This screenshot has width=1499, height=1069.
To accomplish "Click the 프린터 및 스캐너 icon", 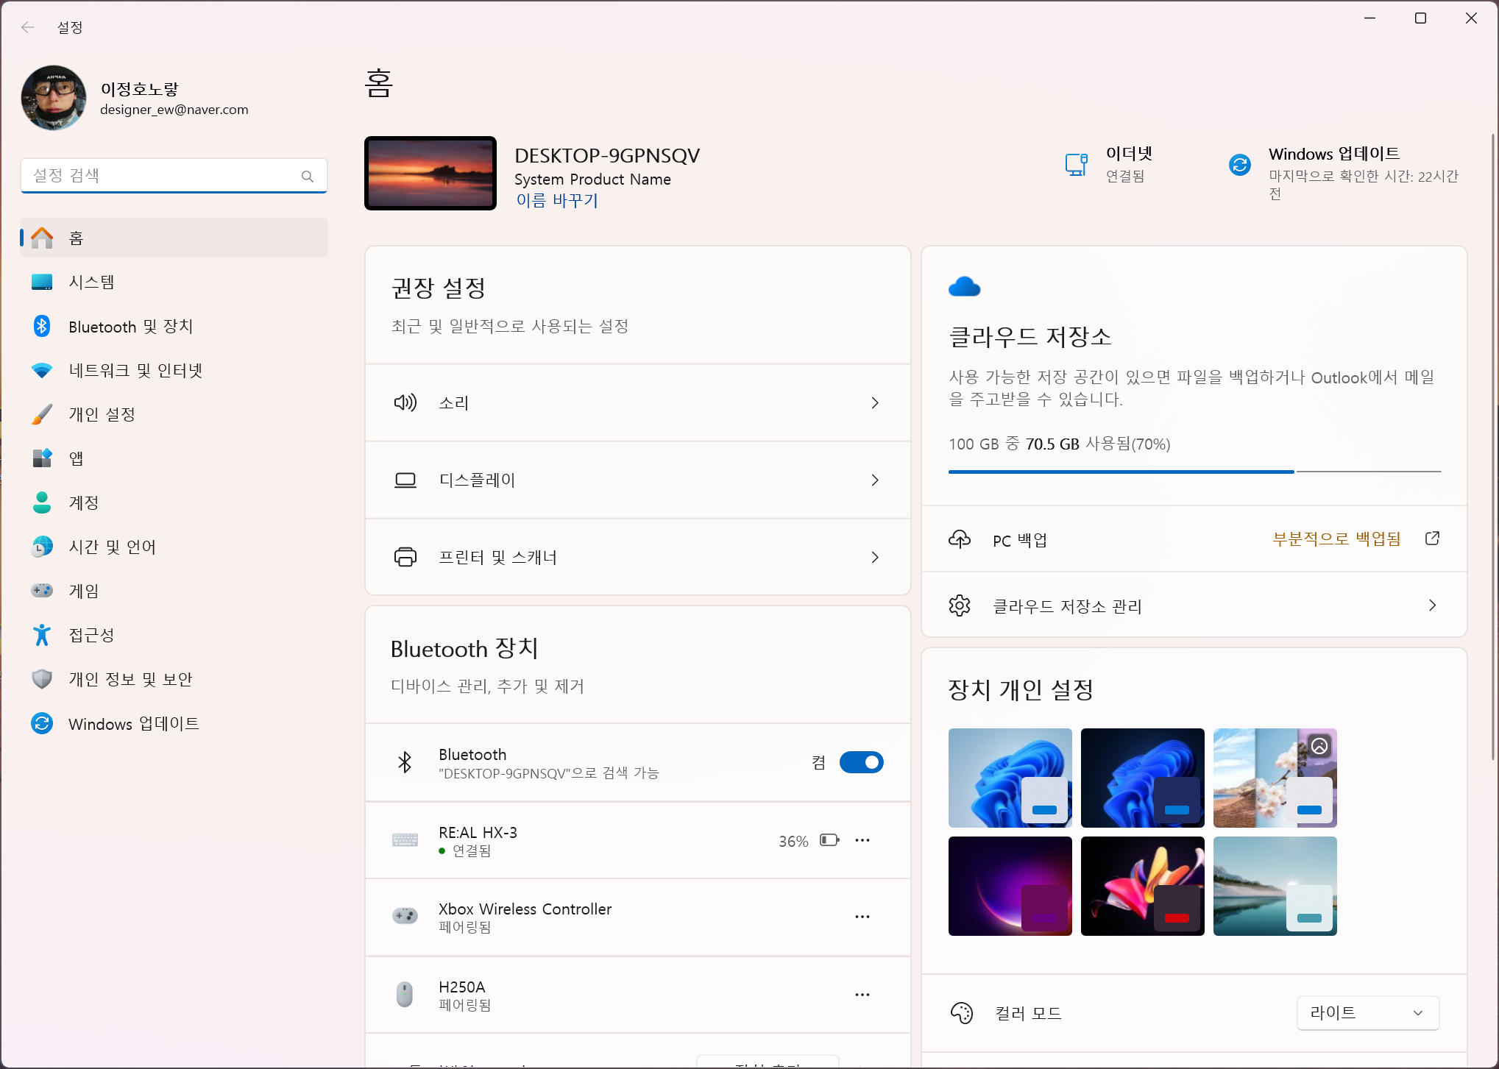I will coord(405,557).
